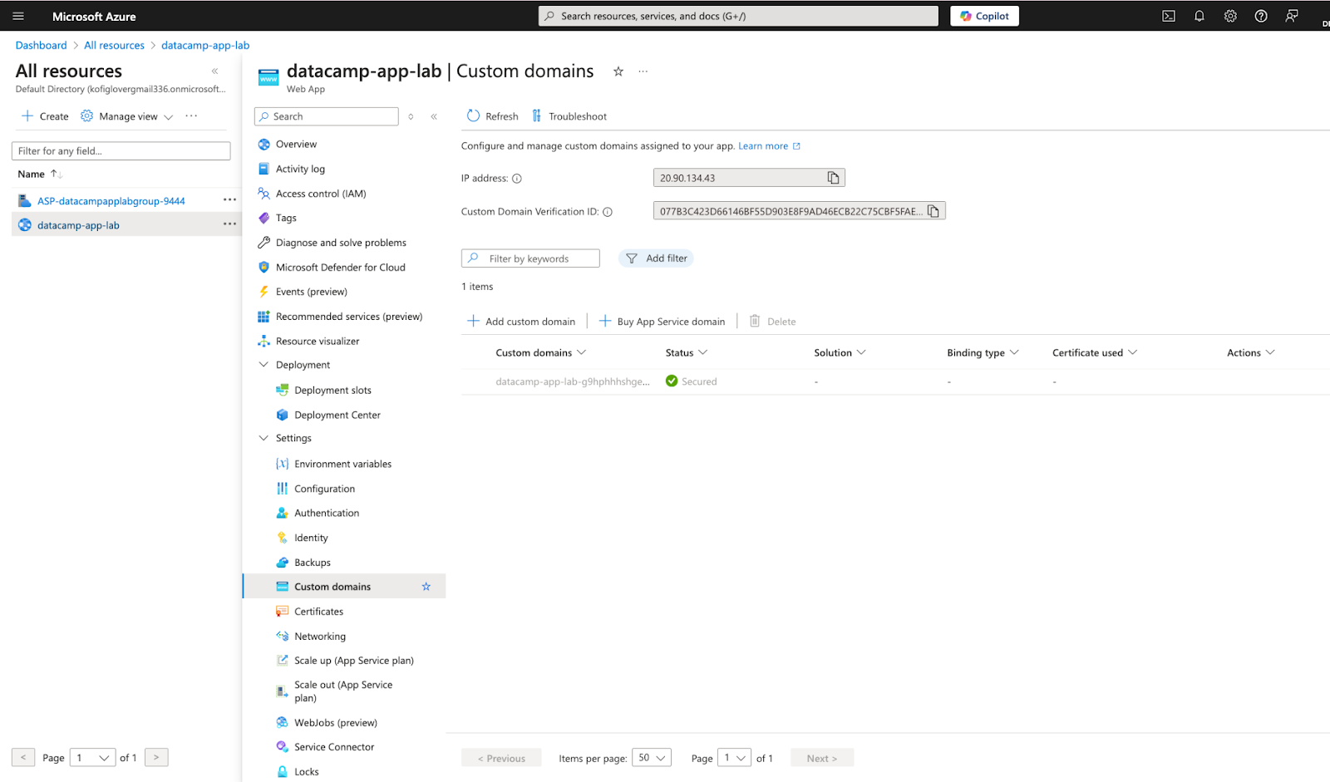The width and height of the screenshot is (1330, 782).
Task: Open the Learn more link
Action: [x=769, y=146]
